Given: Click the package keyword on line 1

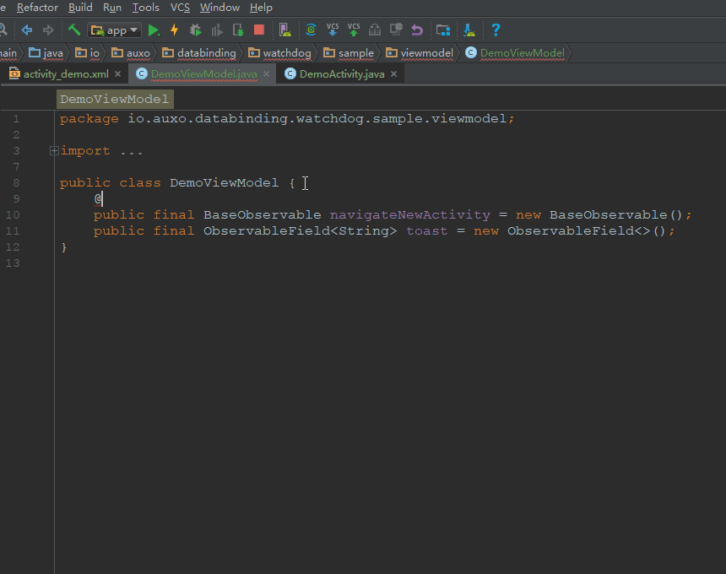Looking at the screenshot, I should (x=89, y=119).
